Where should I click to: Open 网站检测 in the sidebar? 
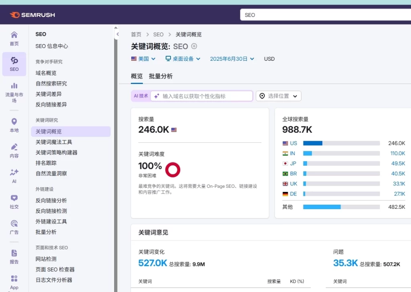pyautogui.click(x=46, y=259)
